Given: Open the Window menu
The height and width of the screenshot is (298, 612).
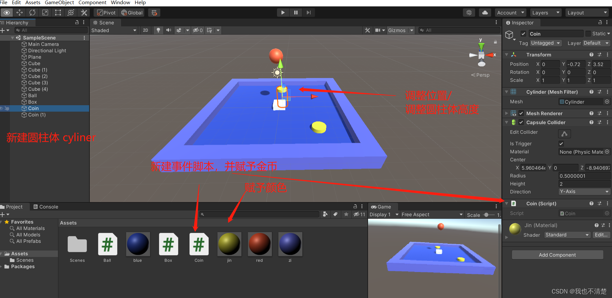Looking at the screenshot, I should [x=121, y=3].
